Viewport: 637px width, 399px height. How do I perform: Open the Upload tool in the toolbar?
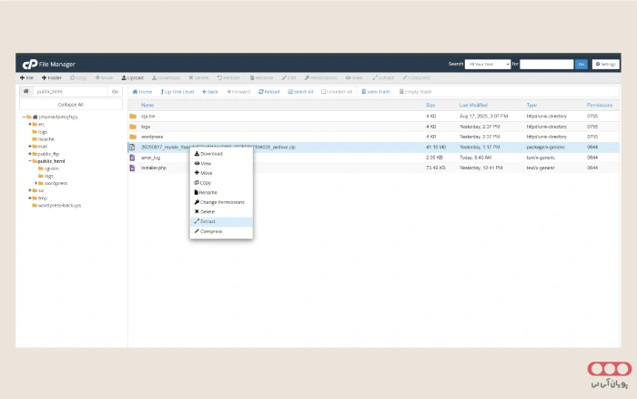tap(133, 77)
